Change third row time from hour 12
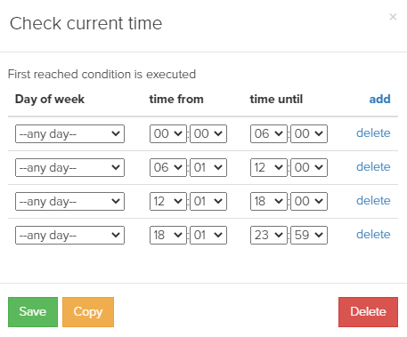Screen dimensions: 407x337 coord(168,201)
